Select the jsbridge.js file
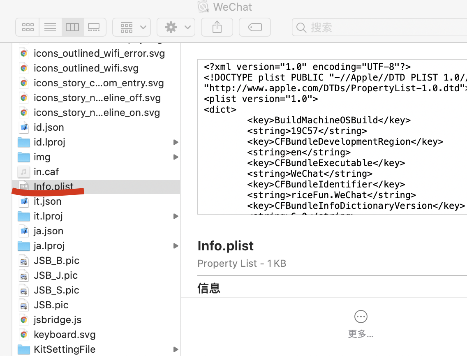467x356 pixels. [x=96, y=320]
